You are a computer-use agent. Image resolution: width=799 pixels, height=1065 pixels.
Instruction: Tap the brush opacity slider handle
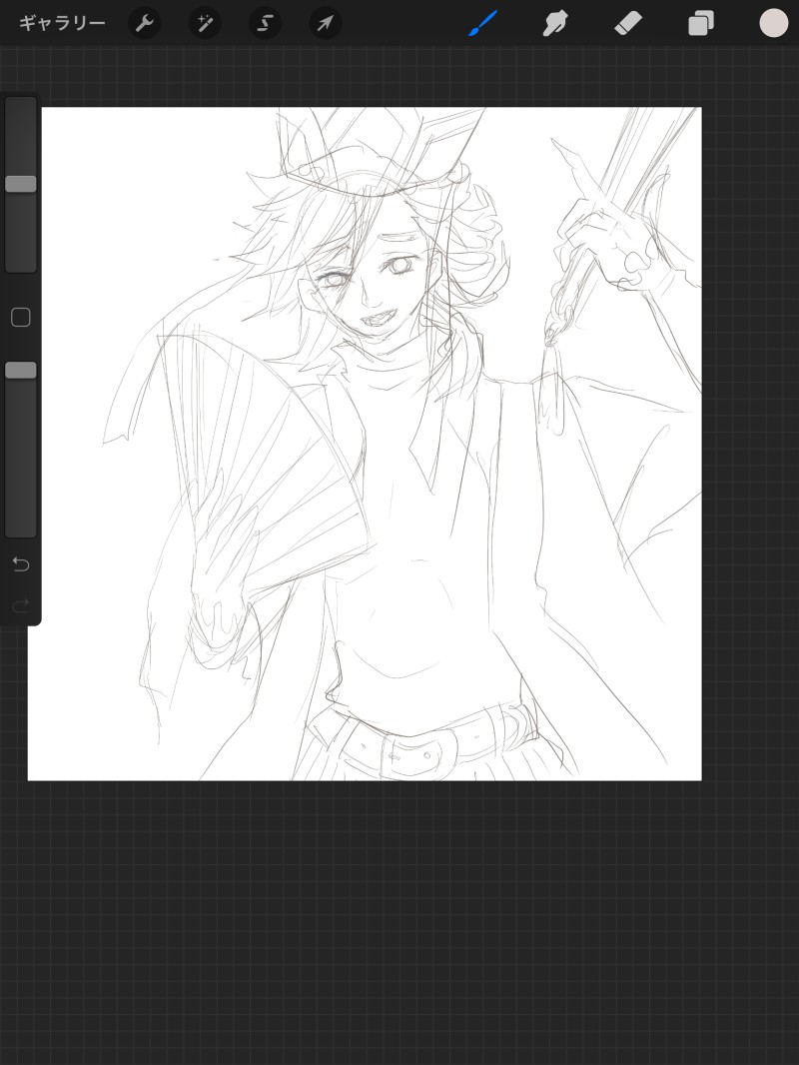pyautogui.click(x=21, y=371)
